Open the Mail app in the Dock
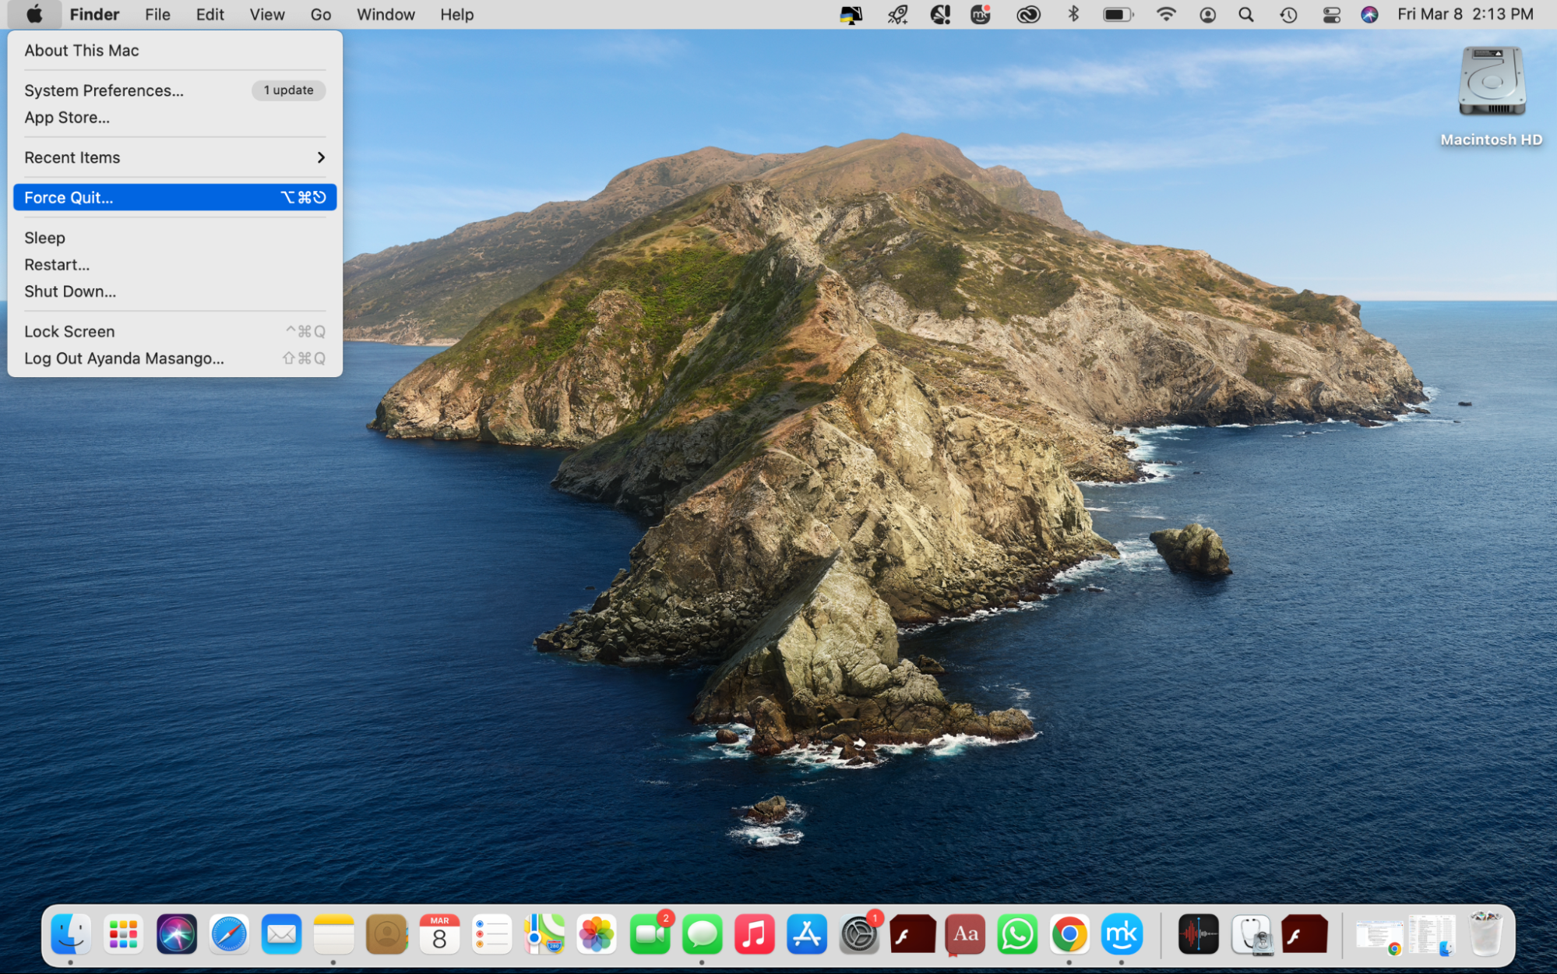This screenshot has height=974, width=1557. click(281, 934)
